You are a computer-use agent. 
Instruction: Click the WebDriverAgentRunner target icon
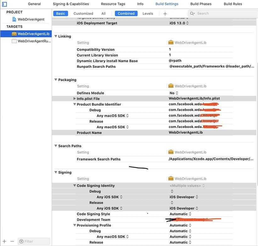(14, 41)
